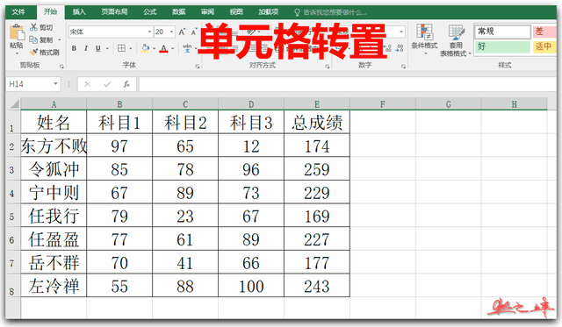Open the 字体 group dialog launcher
The image size is (562, 327).
coord(198,66)
